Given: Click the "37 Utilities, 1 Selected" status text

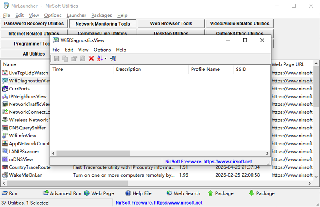Looking at the screenshot, I should tap(25, 203).
